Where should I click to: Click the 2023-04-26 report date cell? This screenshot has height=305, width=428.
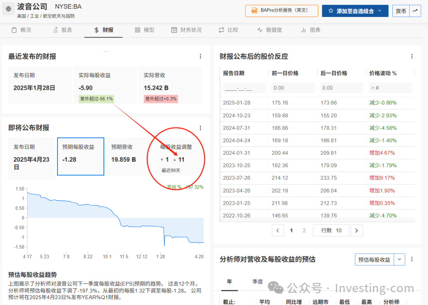tap(236, 191)
